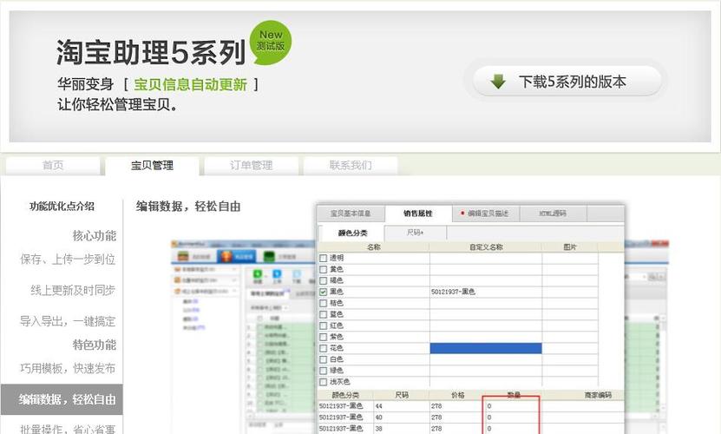This screenshot has height=434, width=721.
Task: Check the 紫色 color checkbox
Action: tap(324, 337)
